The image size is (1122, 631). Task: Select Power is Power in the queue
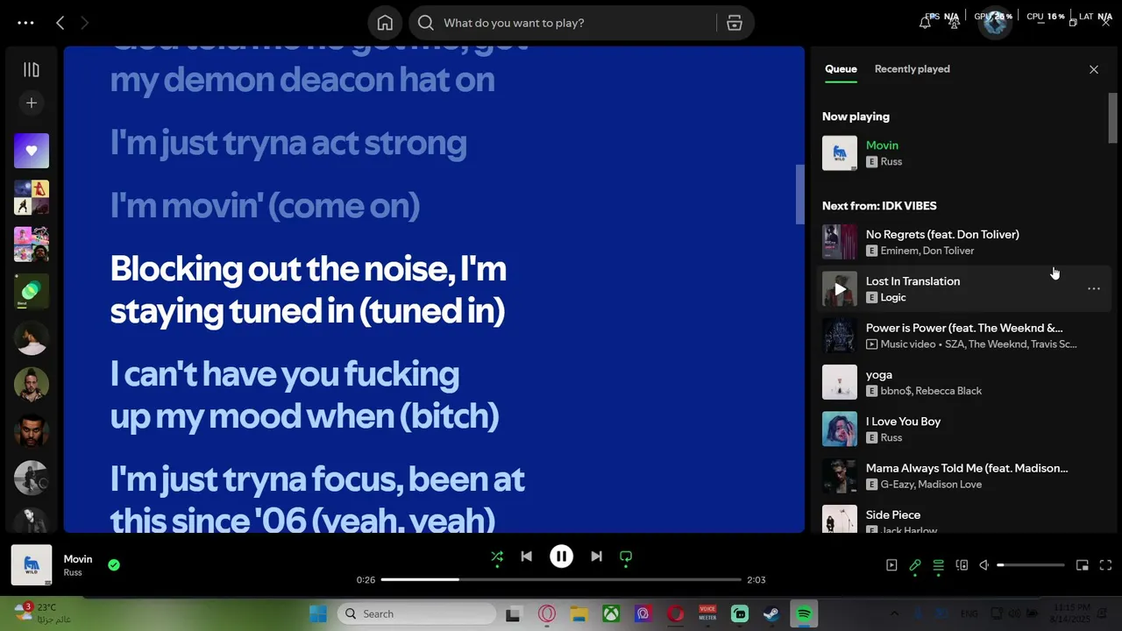pos(964,336)
